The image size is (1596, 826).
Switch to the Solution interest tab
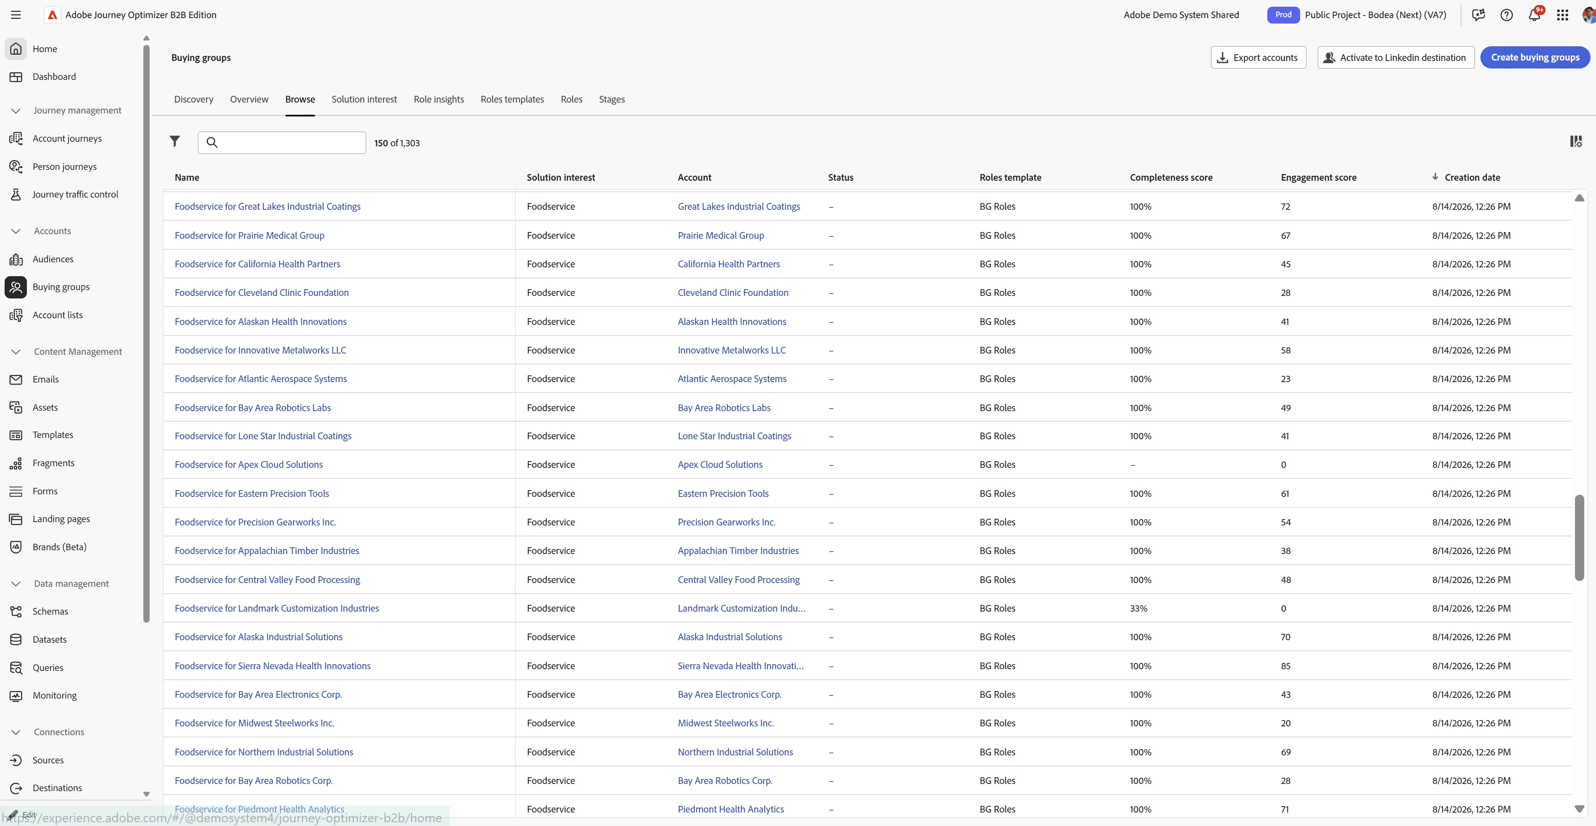tap(364, 99)
